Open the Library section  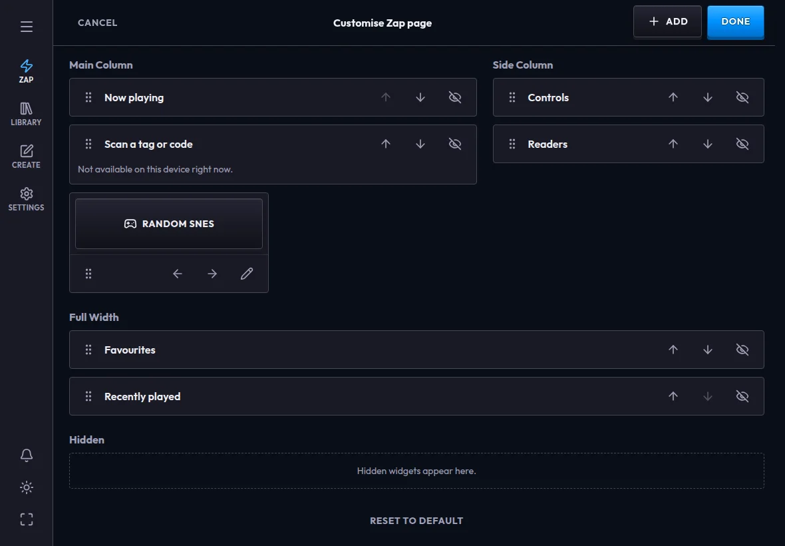pyautogui.click(x=27, y=114)
